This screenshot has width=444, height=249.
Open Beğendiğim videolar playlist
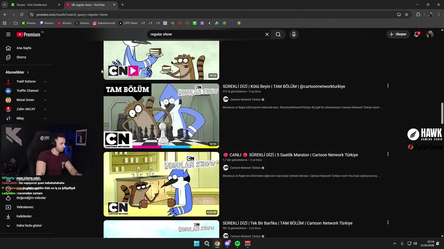(x=31, y=198)
